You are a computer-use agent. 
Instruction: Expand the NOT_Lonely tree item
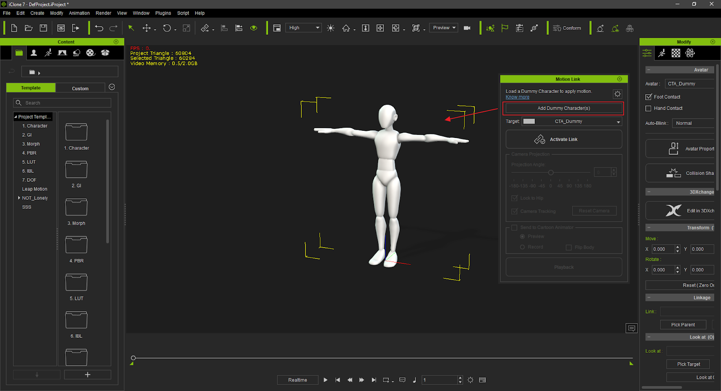tap(19, 198)
